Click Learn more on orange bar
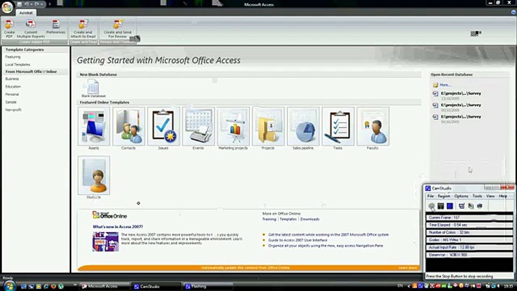Screen dimensions: 517x291 [408, 268]
